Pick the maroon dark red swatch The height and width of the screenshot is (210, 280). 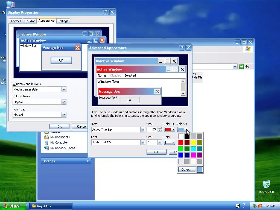[187, 142]
